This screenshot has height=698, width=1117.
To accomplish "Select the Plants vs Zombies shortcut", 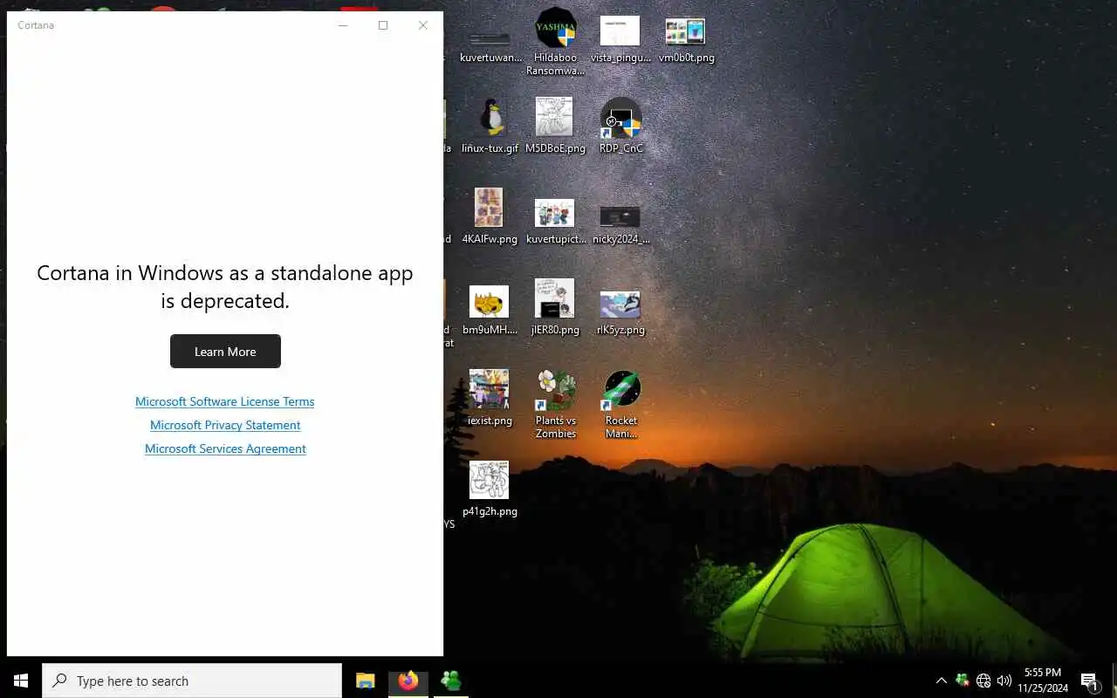I will pos(556,404).
